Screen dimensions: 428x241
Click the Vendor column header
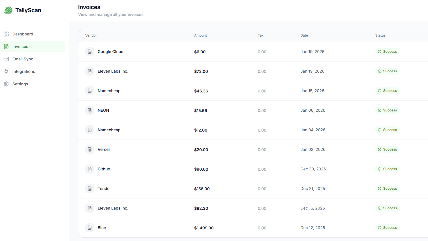click(x=91, y=35)
